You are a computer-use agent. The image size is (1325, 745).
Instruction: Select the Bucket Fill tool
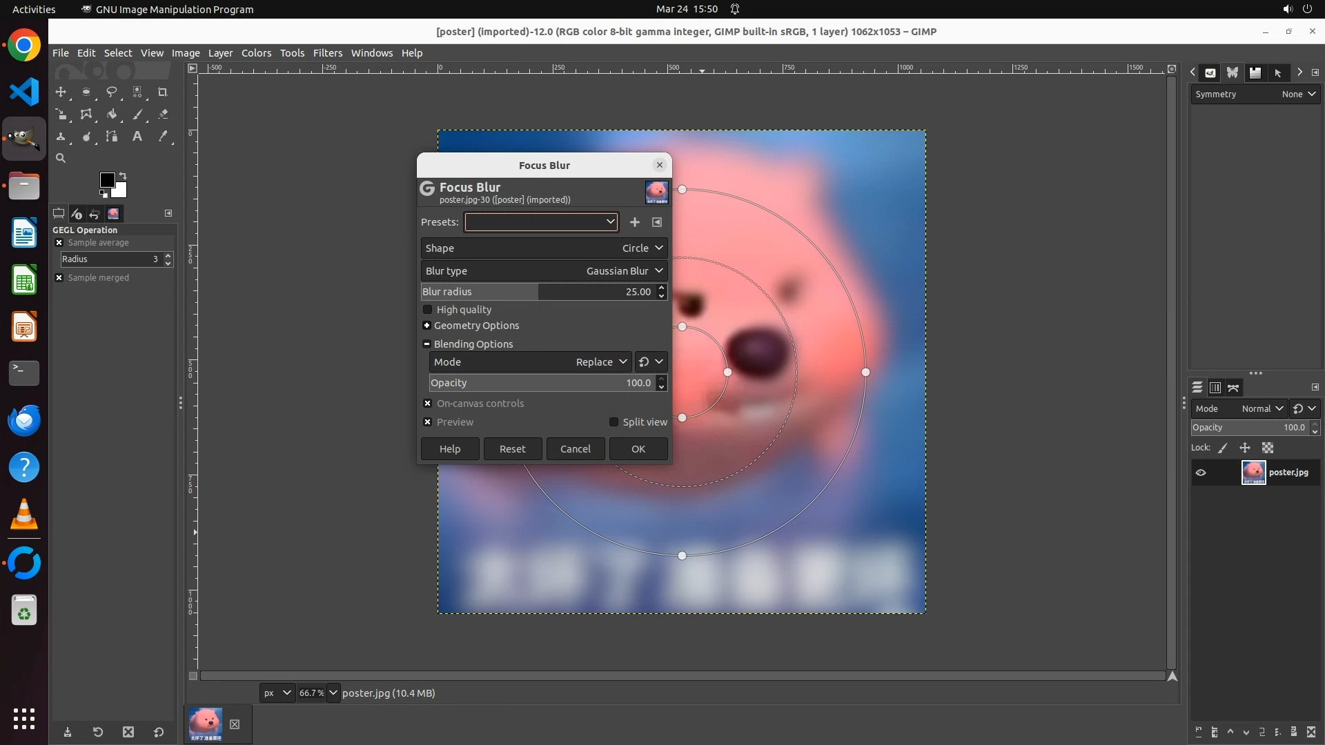pyautogui.click(x=111, y=115)
